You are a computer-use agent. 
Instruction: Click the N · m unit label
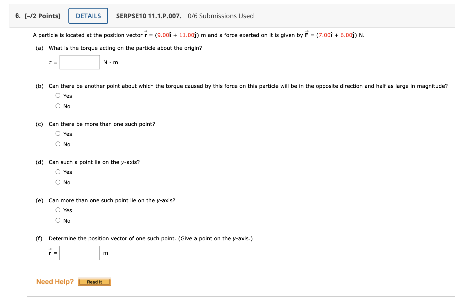click(x=111, y=62)
